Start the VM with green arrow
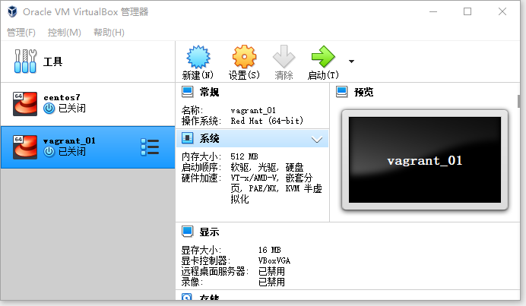Screen dimensions: 526x306 coord(323,57)
